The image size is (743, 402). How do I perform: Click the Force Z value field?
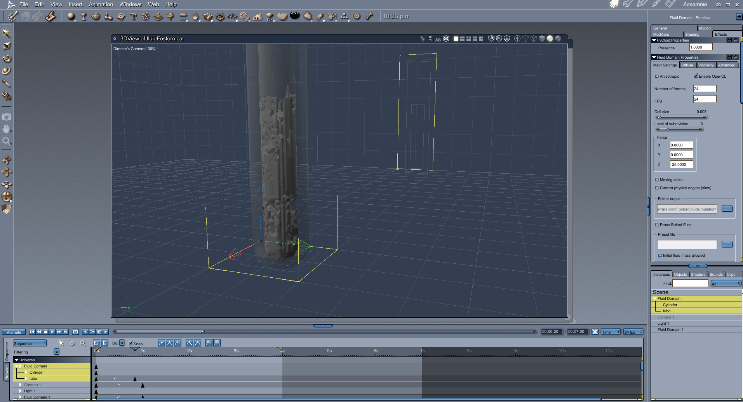click(x=681, y=164)
